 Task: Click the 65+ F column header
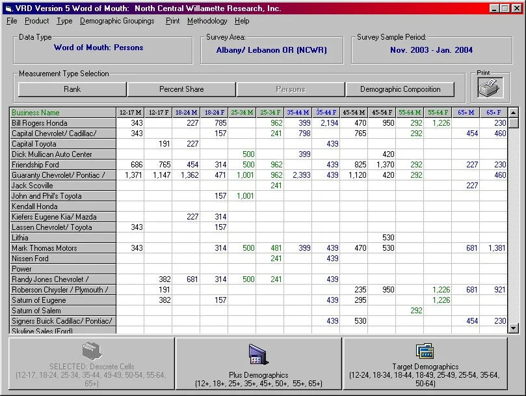pyautogui.click(x=493, y=113)
